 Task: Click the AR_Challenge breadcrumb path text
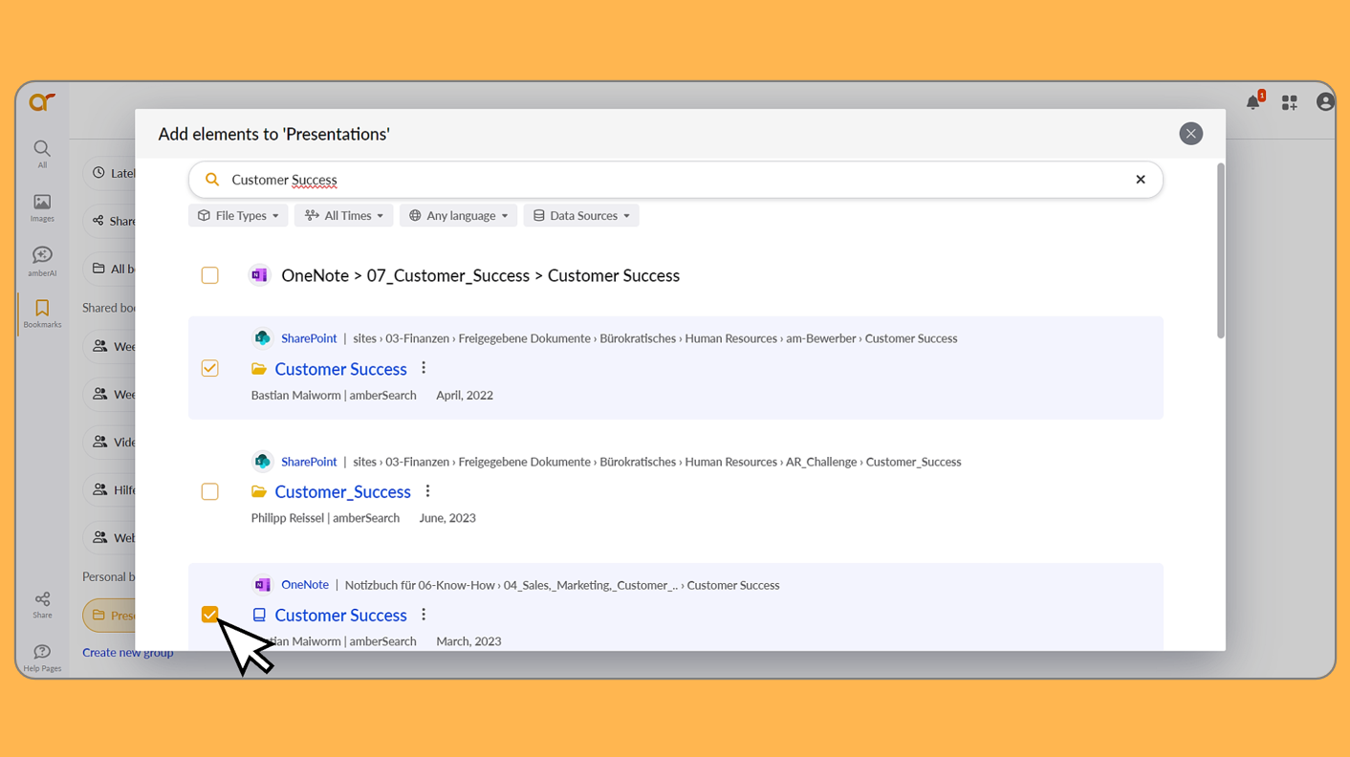(x=657, y=462)
